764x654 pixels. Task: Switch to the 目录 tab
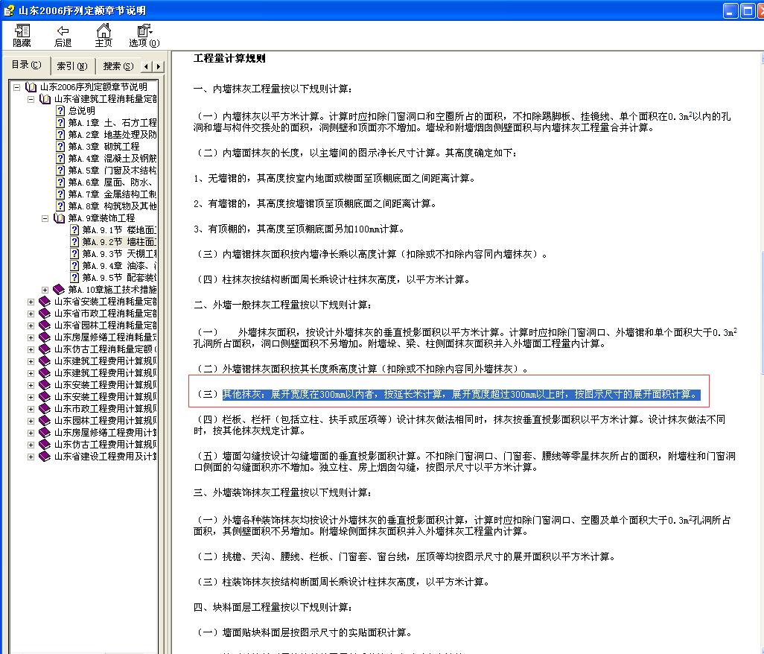click(x=26, y=66)
